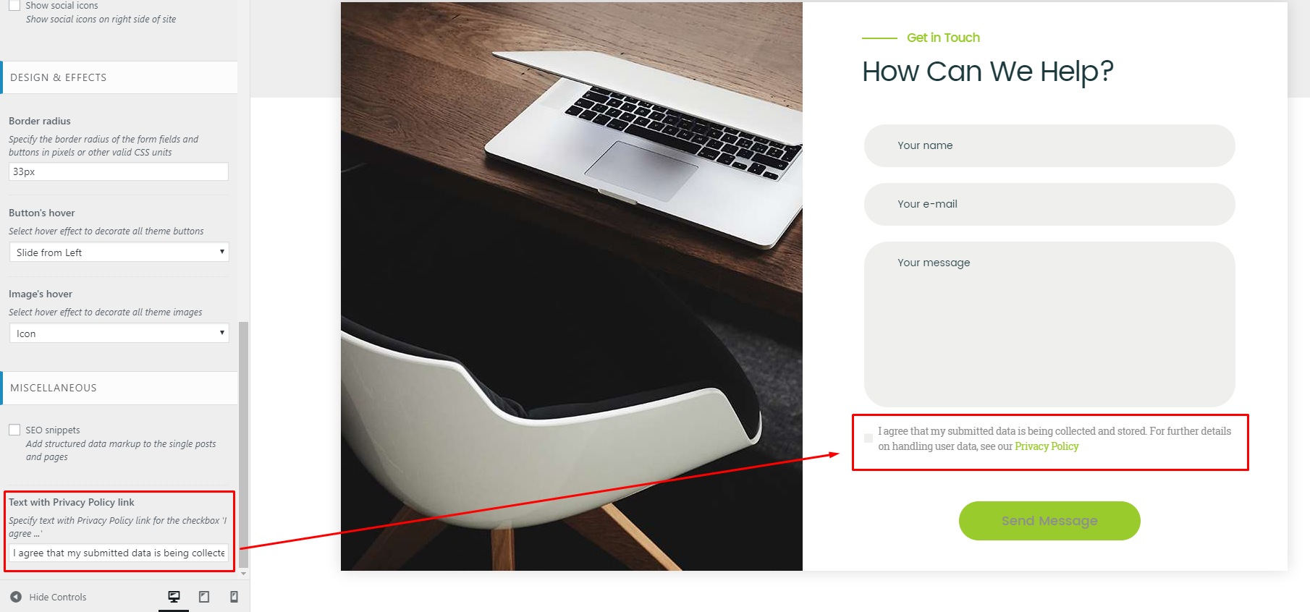This screenshot has height=612, width=1310.
Task: Open the Privacy Policy link
Action: (1047, 446)
